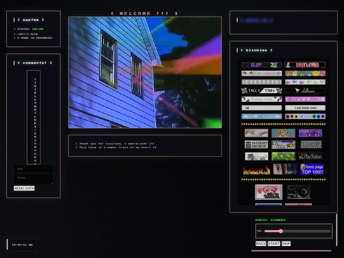This screenshot has width=344, height=258.
Task: Click the This blog is a paper trail line
Action: tap(116, 147)
